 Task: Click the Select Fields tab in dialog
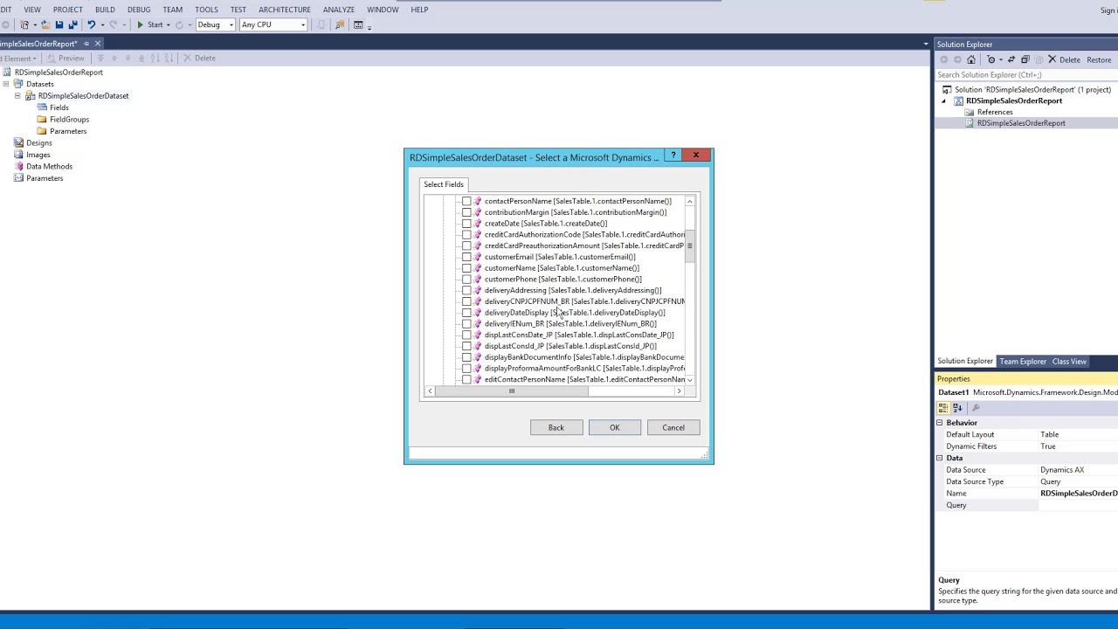pyautogui.click(x=444, y=184)
